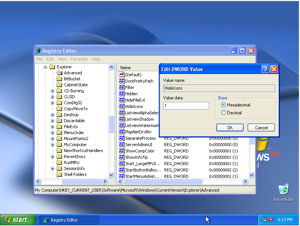Click the MapNetDrvBtn DWORD icon
Image resolution: width=300 pixels, height=226 pixels.
click(122, 131)
